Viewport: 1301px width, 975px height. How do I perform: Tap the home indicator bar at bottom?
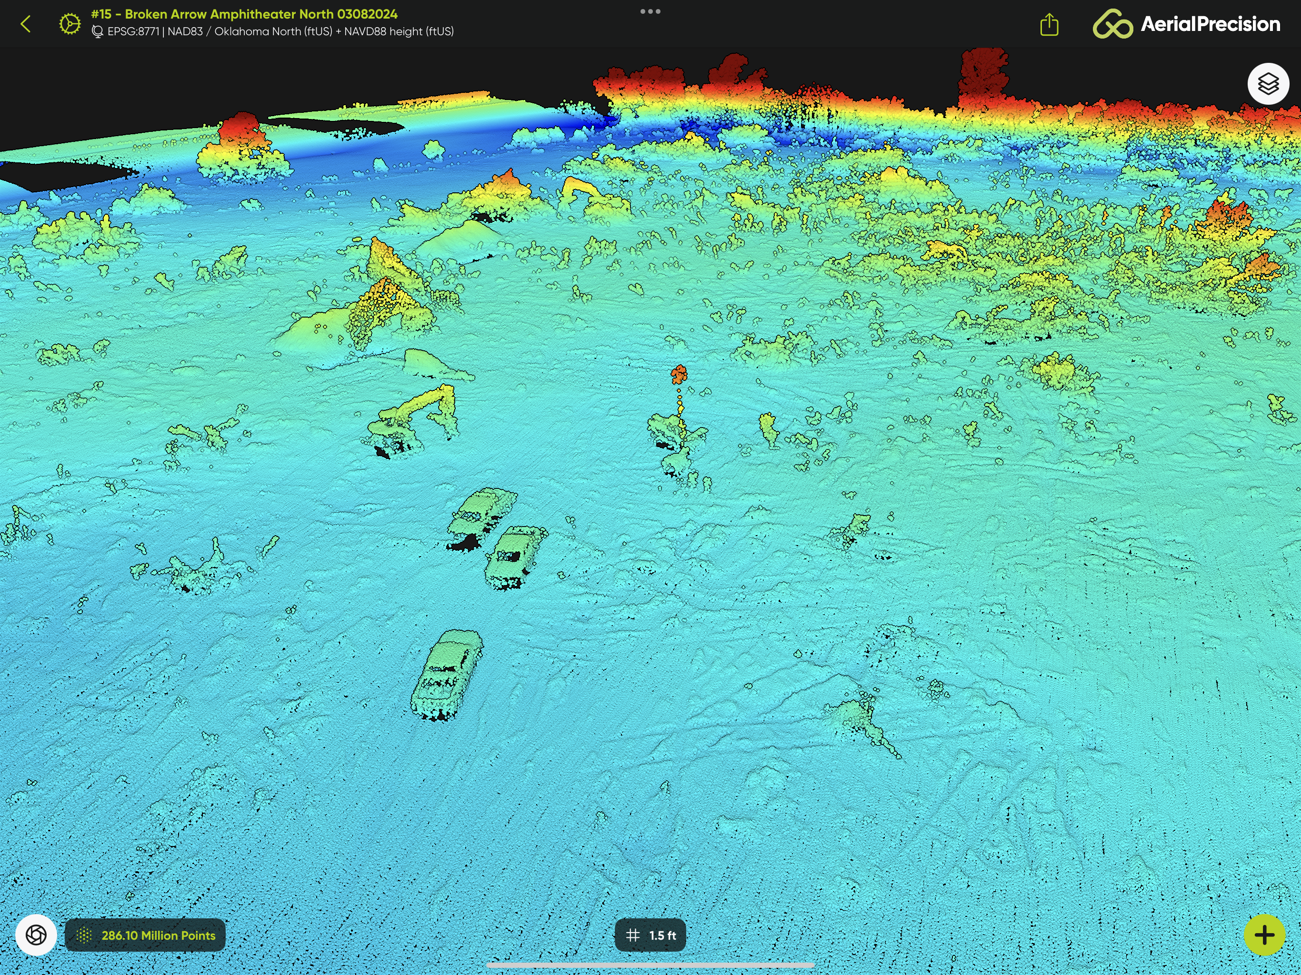(x=650, y=965)
